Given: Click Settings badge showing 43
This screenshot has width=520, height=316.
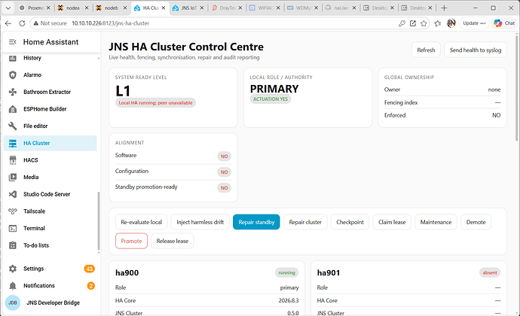Looking at the screenshot, I should click(x=89, y=269).
